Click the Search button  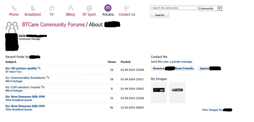tap(160, 15)
